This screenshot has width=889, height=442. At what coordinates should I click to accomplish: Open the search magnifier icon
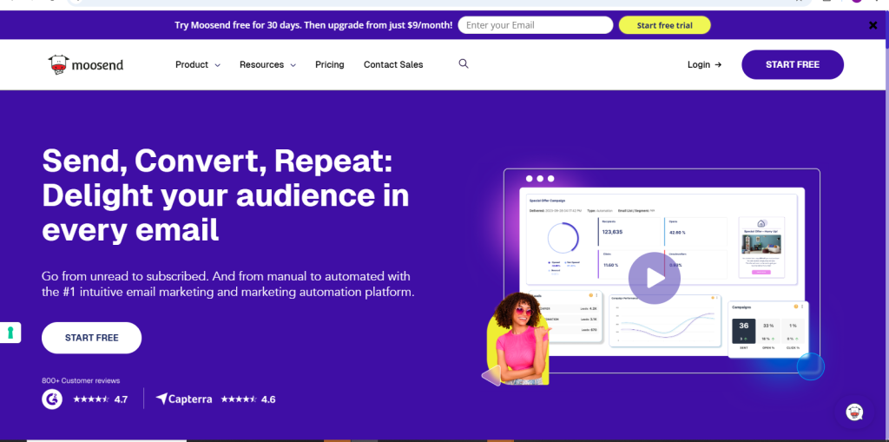tap(464, 63)
